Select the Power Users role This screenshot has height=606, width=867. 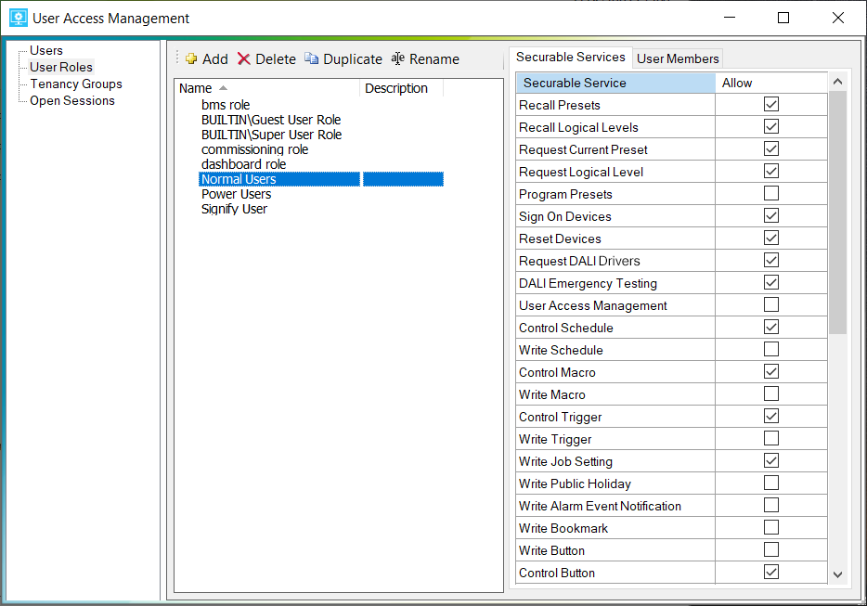[x=236, y=194]
